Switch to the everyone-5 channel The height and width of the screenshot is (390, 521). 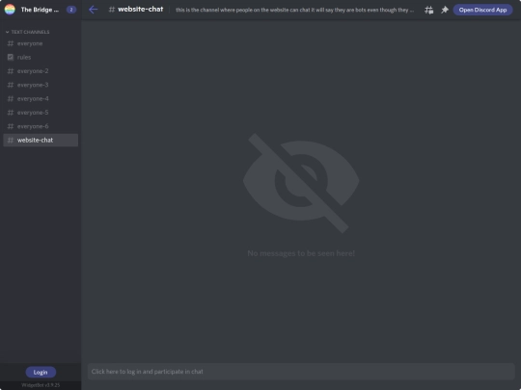(41, 113)
